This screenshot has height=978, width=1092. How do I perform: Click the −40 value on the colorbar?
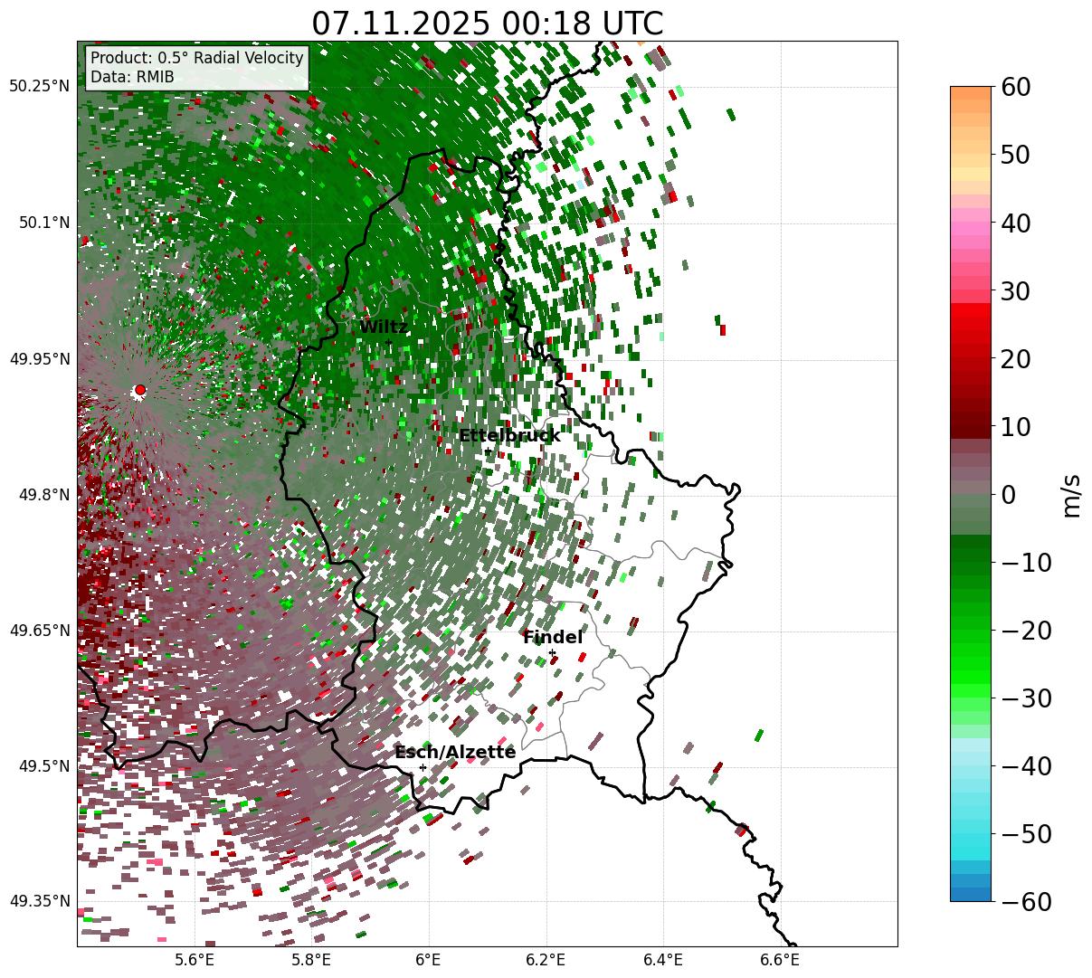1026,765
